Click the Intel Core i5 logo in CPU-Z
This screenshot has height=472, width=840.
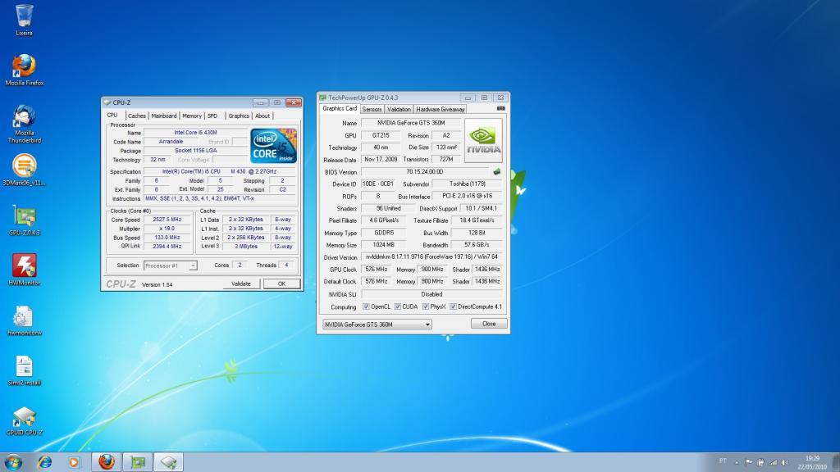tap(274, 146)
